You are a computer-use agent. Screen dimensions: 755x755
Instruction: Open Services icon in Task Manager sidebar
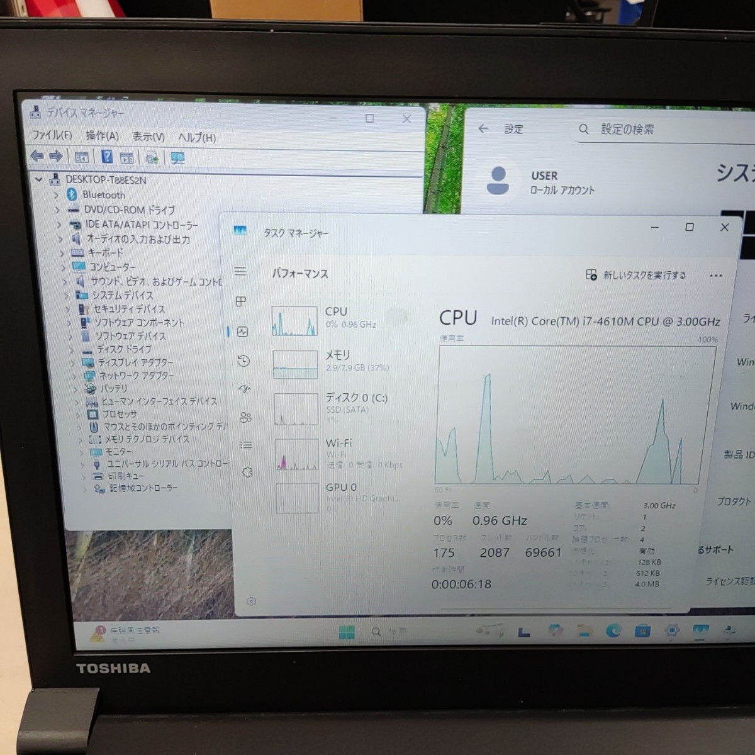click(247, 473)
